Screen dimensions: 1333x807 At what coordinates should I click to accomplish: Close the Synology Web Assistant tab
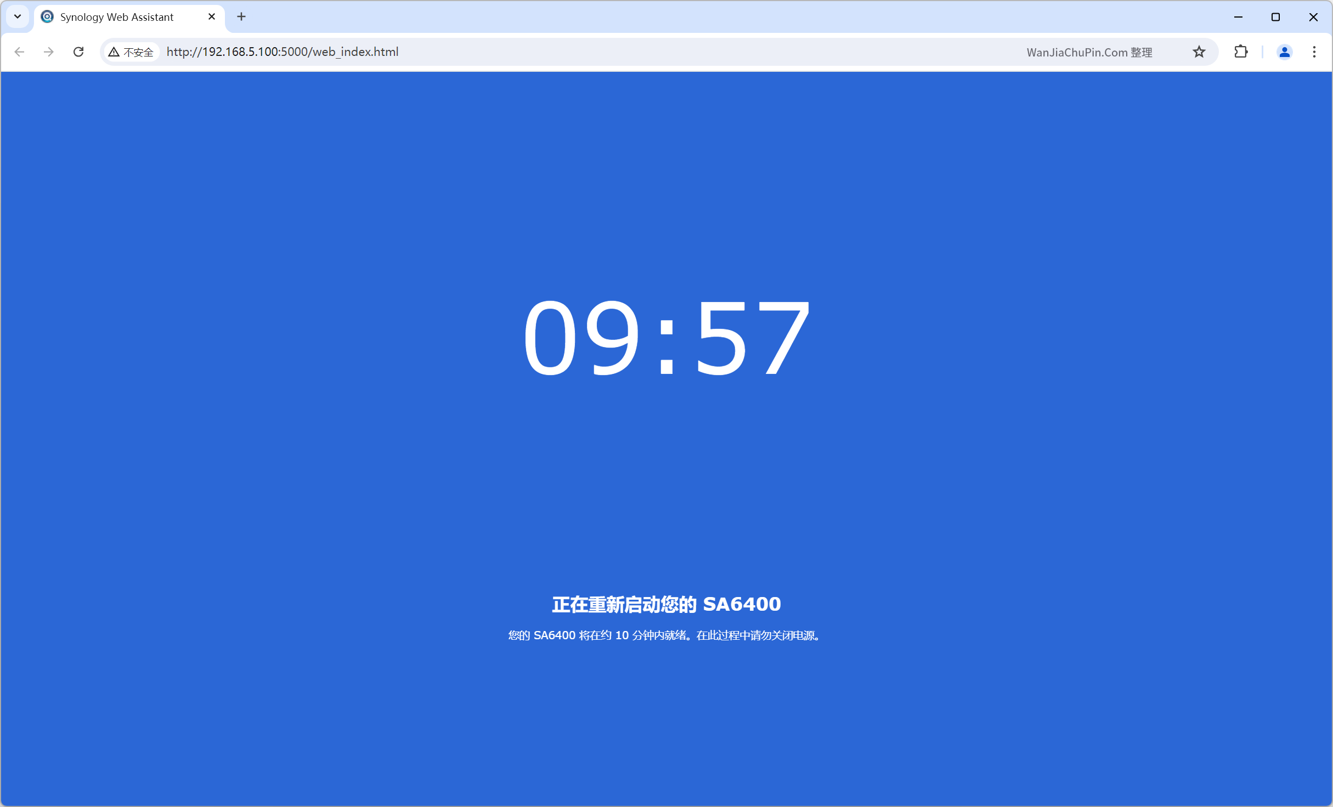pyautogui.click(x=212, y=16)
